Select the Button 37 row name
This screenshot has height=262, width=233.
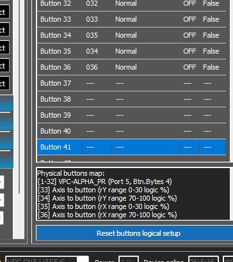56,83
